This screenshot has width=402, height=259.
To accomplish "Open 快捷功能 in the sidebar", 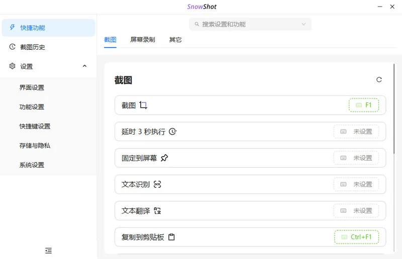I will 48,28.
